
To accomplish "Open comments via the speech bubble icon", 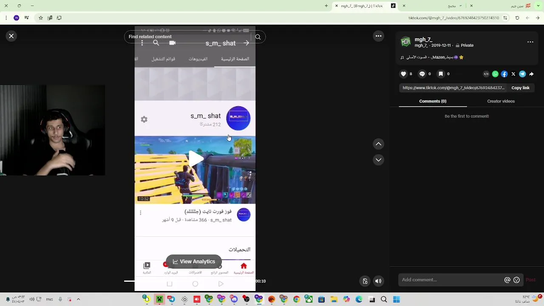I will tap(422, 74).
